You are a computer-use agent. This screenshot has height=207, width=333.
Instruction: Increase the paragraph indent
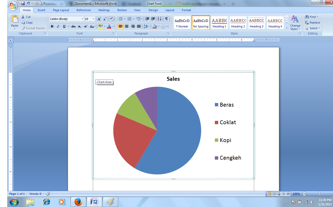153,19
